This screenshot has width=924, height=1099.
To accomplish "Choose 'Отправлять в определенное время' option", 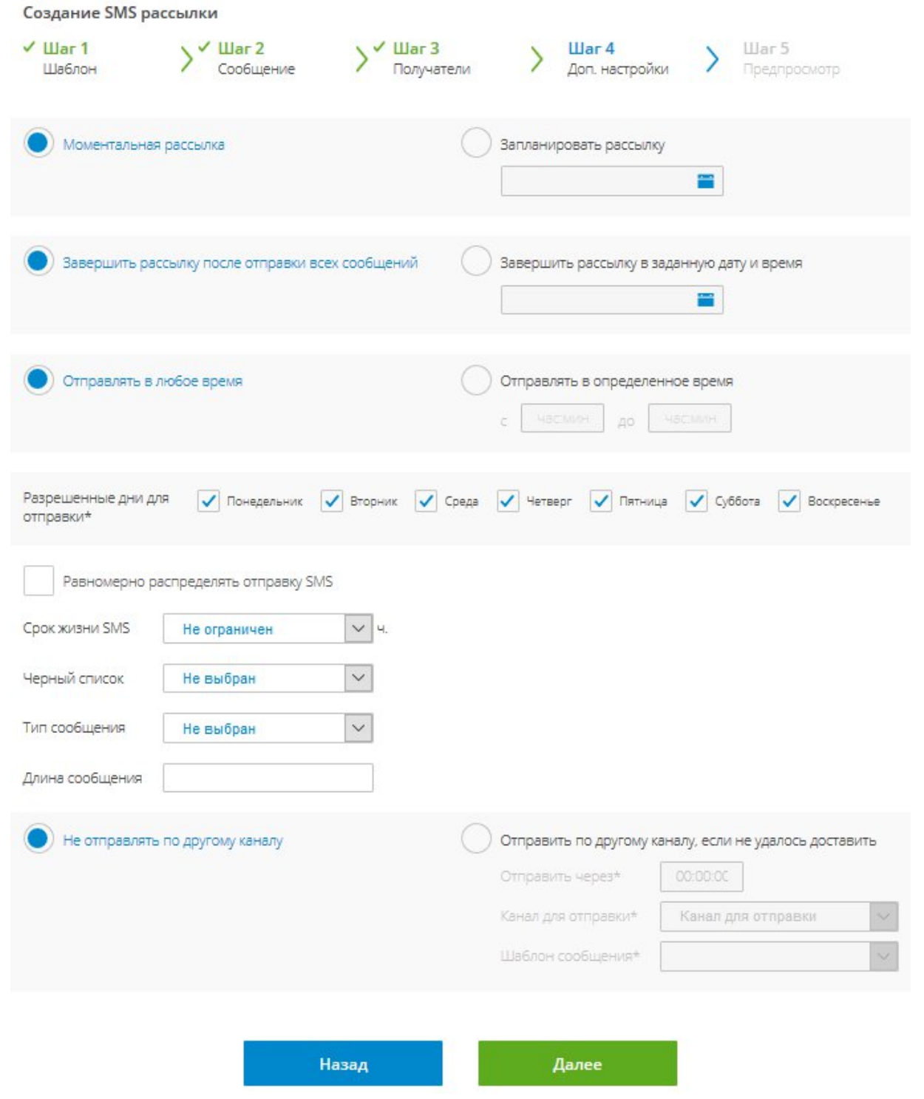I will [x=476, y=380].
